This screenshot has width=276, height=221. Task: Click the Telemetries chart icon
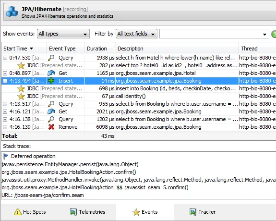[73, 212]
